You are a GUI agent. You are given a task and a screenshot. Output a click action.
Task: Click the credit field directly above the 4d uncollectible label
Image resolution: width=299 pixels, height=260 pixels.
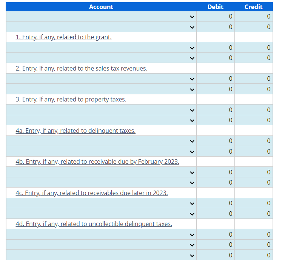(254, 214)
